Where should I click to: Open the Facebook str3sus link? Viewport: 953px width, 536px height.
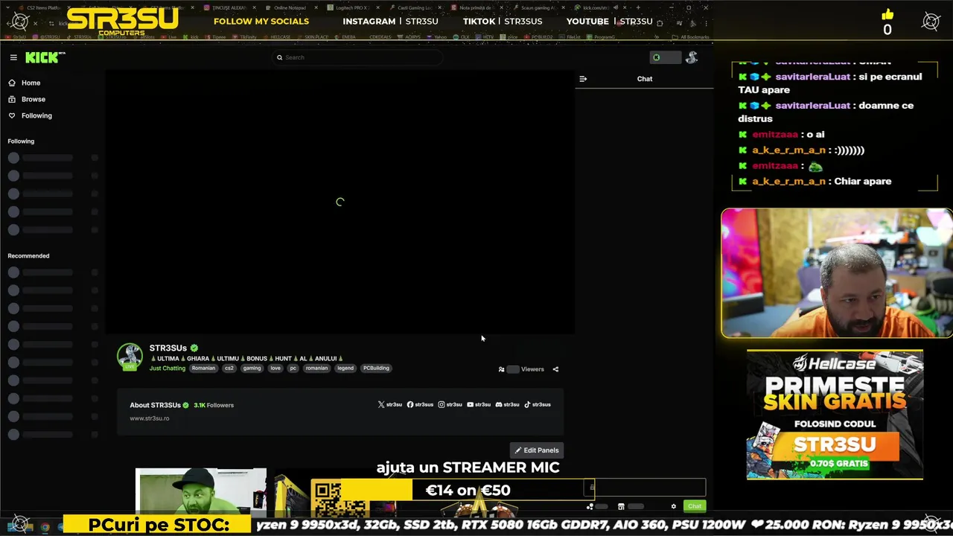[420, 404]
